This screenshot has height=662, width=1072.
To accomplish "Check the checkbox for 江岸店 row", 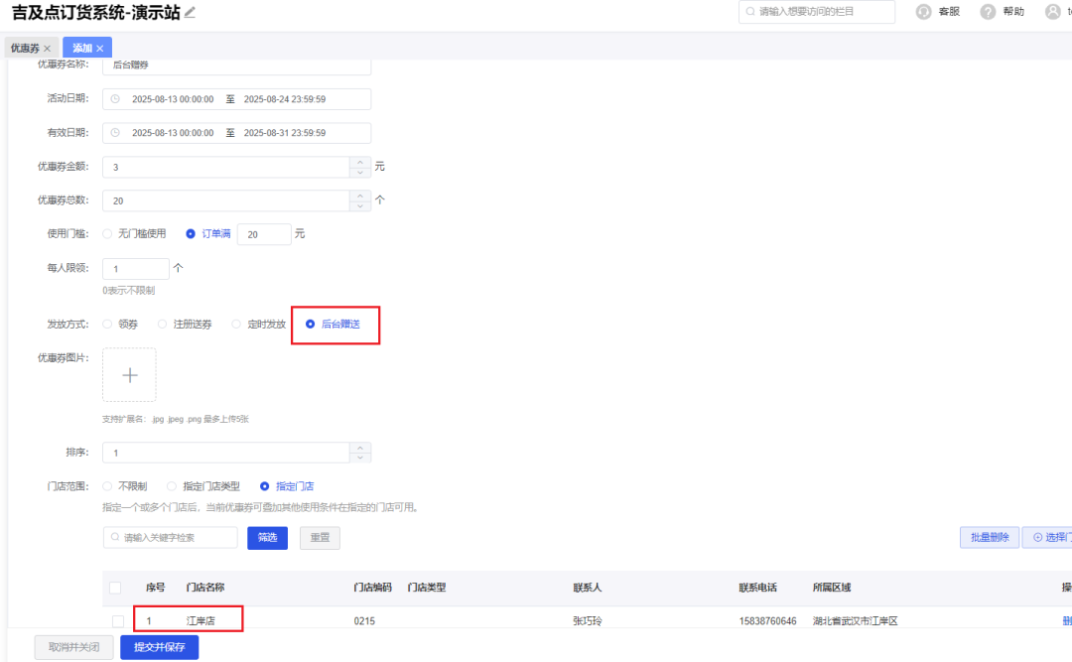I will tap(118, 621).
